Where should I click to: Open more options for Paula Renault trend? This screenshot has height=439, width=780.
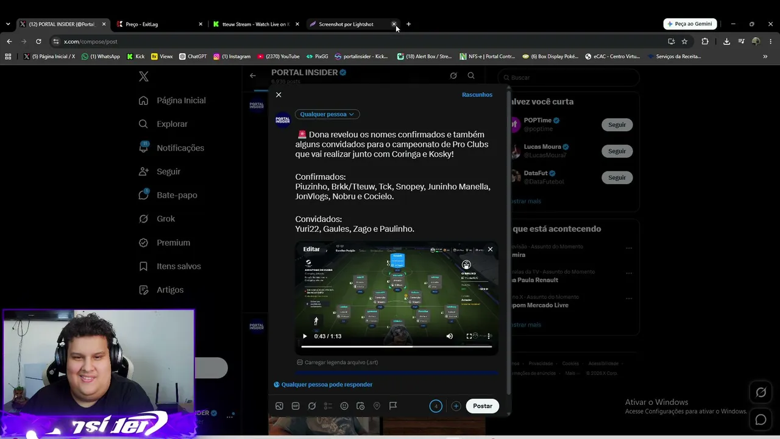tap(629, 273)
